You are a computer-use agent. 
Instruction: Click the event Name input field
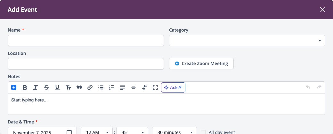point(86,41)
